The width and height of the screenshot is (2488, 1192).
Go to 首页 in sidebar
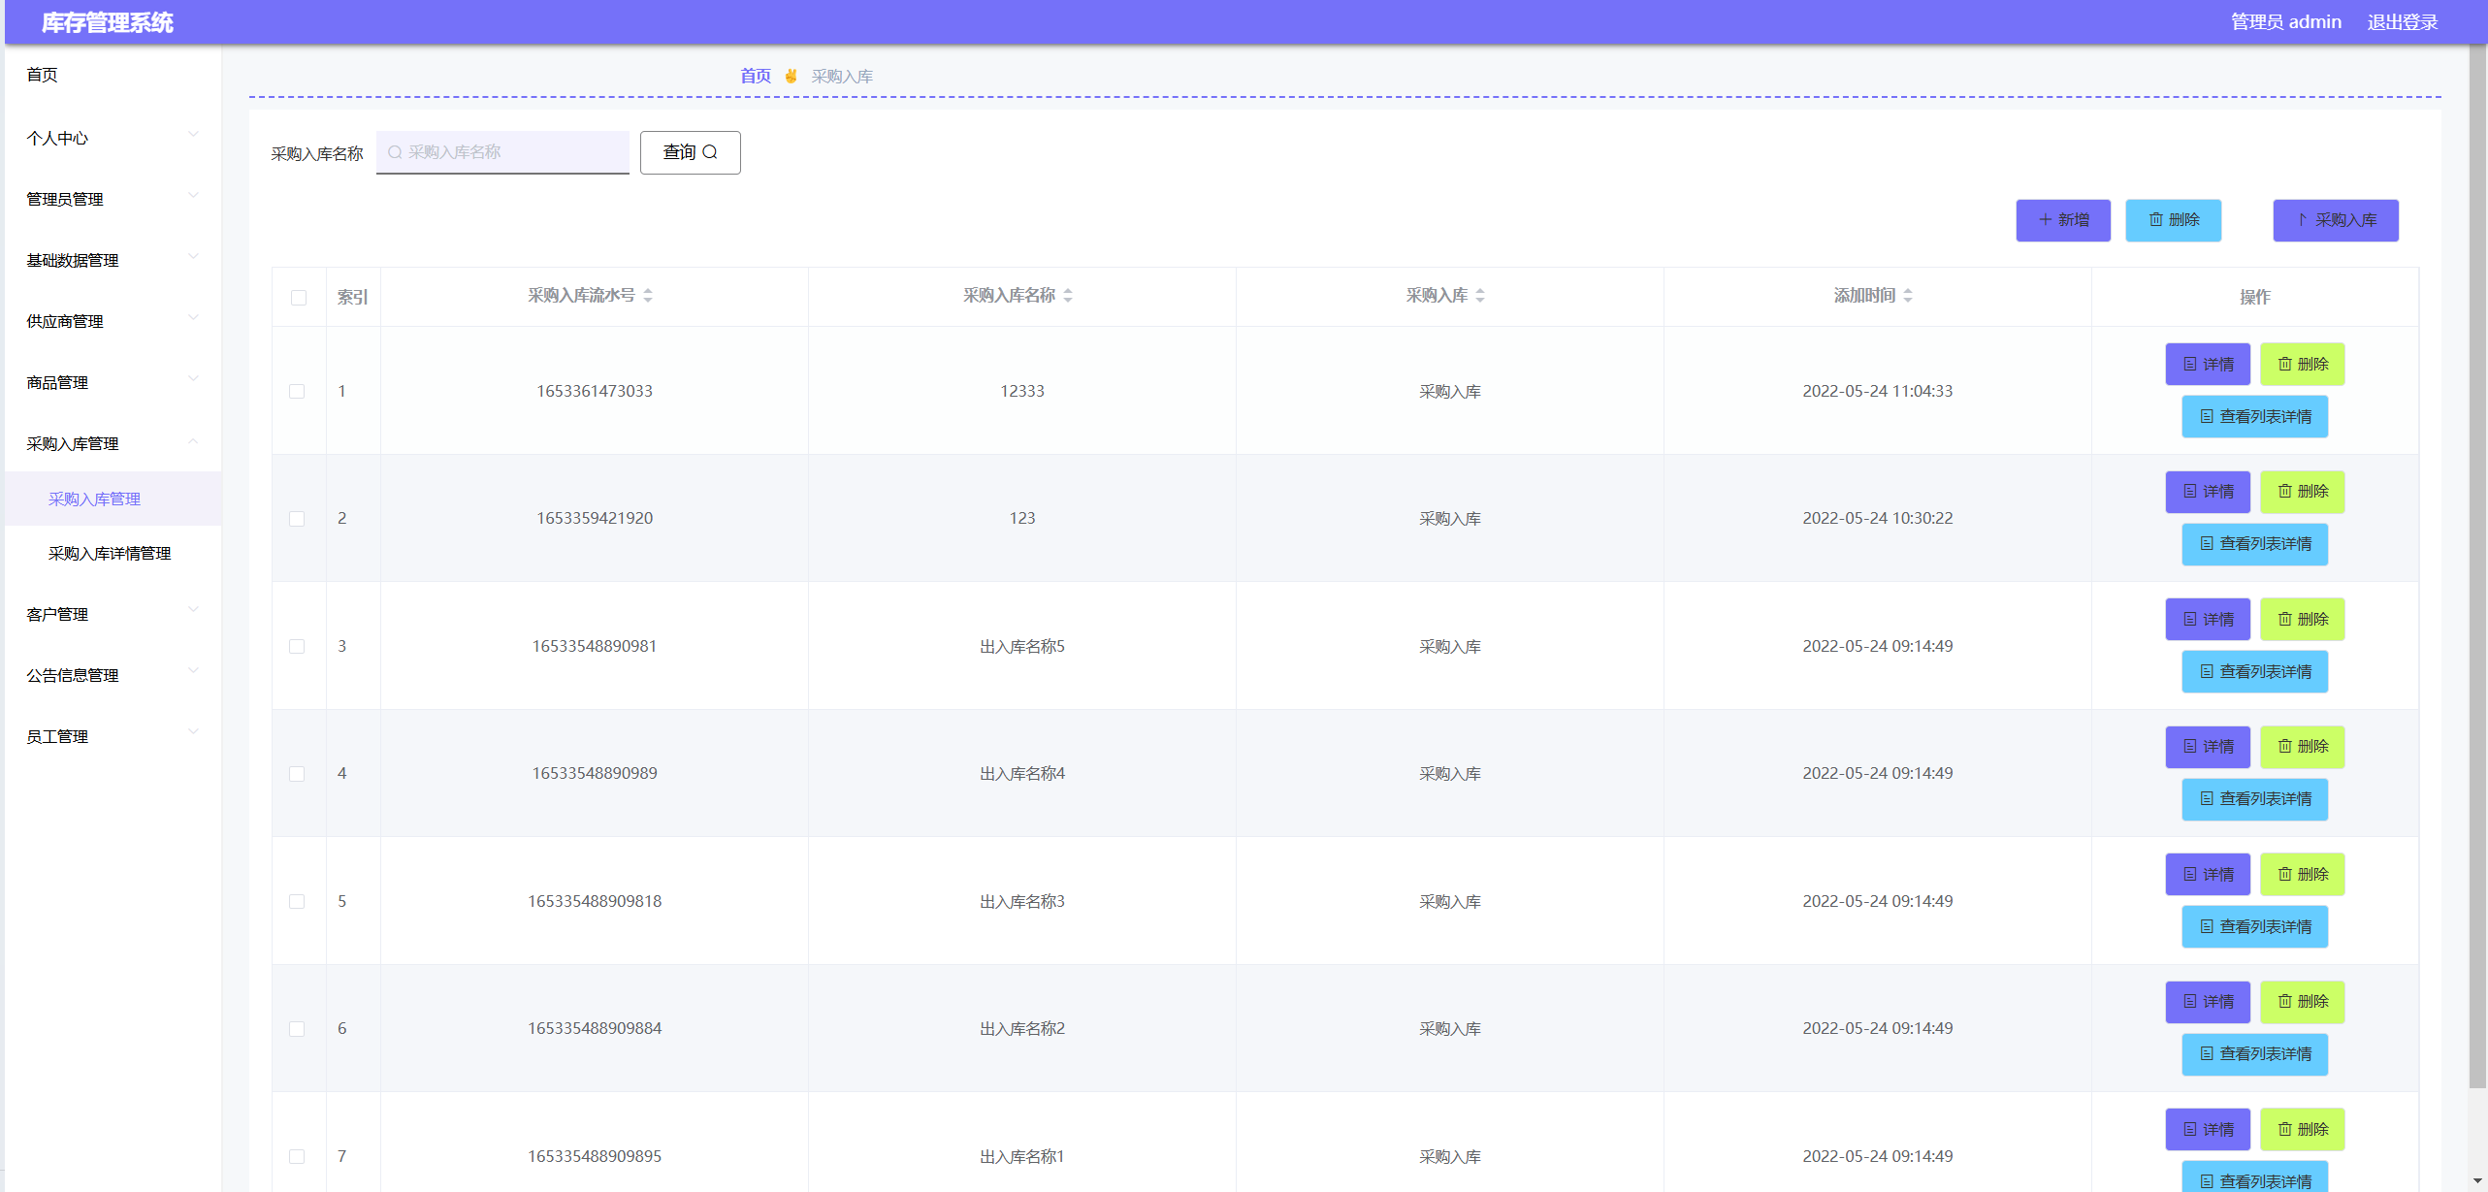coord(42,75)
